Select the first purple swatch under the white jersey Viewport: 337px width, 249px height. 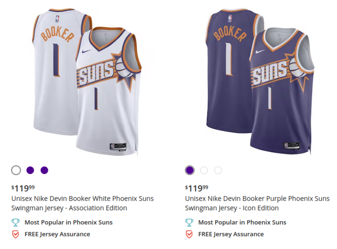[x=30, y=170]
